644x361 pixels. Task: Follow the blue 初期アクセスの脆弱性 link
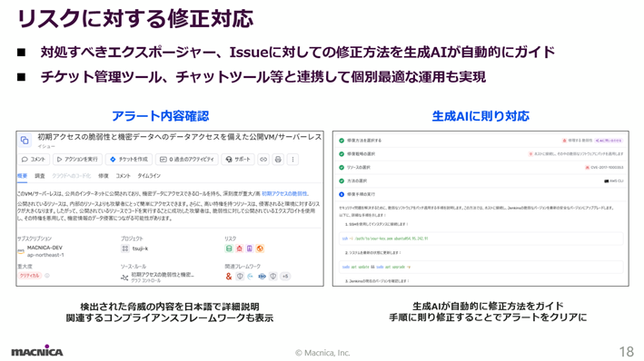284,193
